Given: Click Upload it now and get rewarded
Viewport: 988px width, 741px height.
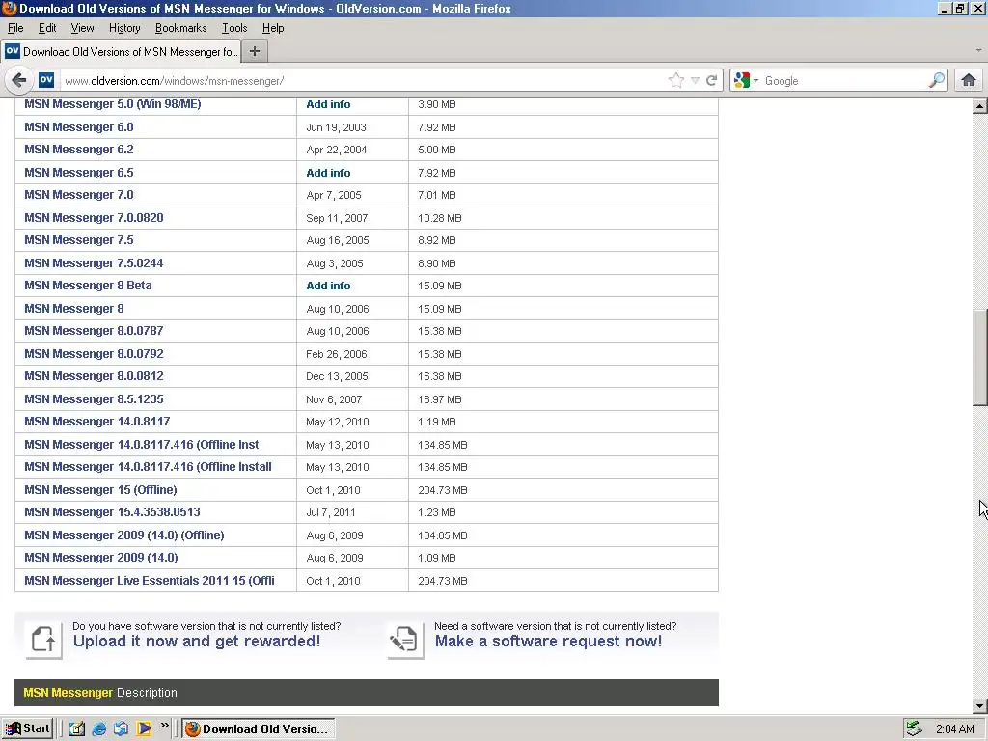Looking at the screenshot, I should pos(197,641).
